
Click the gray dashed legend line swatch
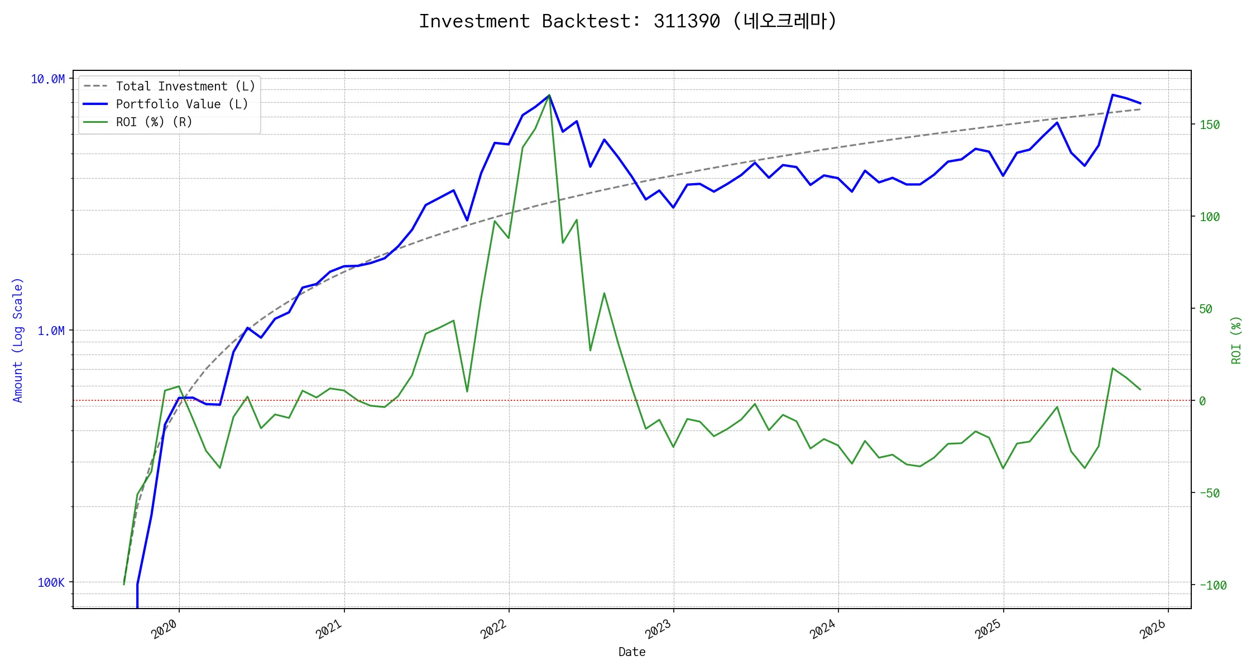(95, 86)
